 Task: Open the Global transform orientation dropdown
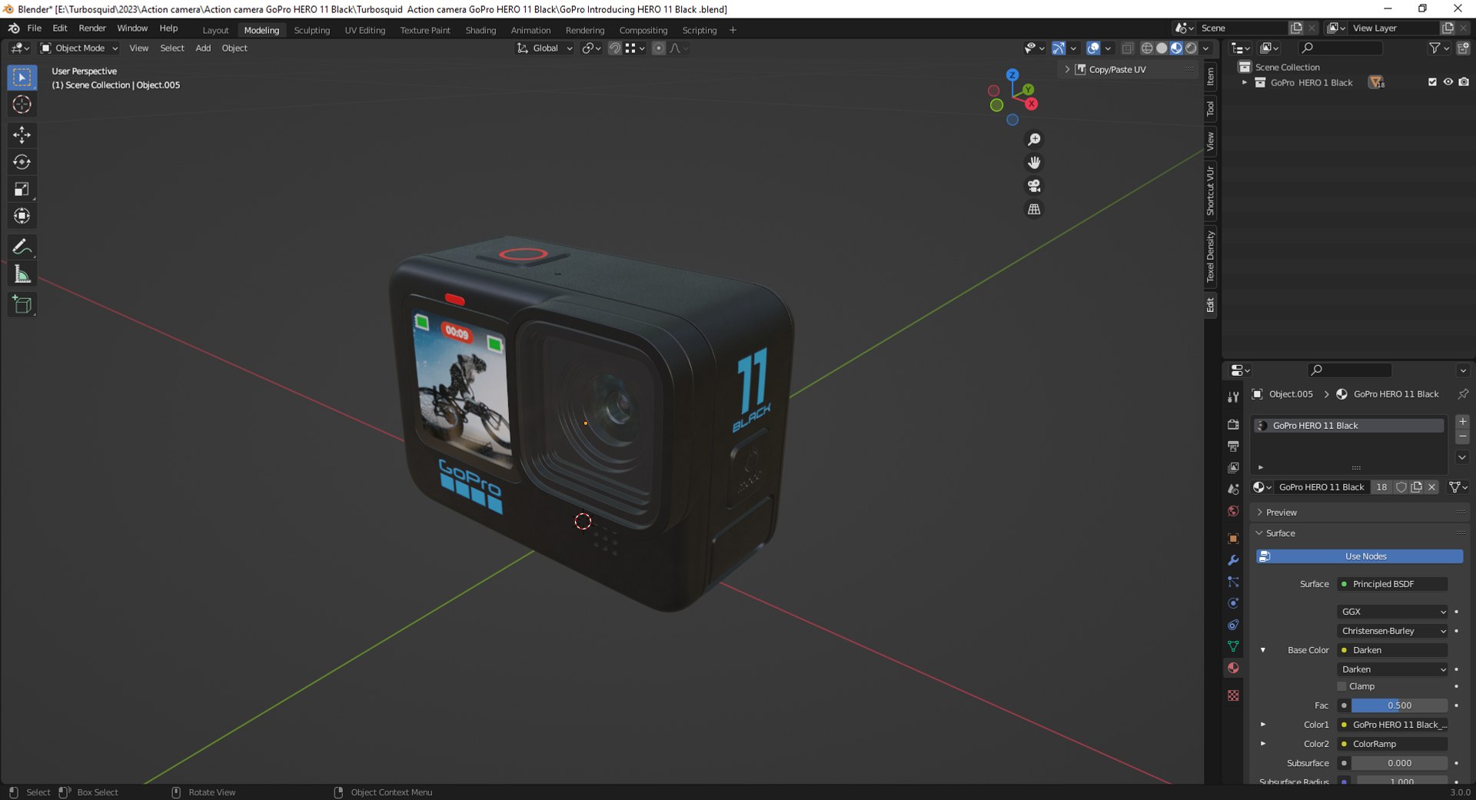[x=545, y=48]
